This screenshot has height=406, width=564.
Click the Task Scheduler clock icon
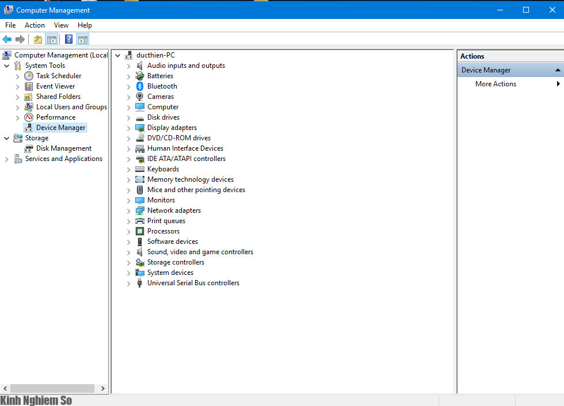29,76
